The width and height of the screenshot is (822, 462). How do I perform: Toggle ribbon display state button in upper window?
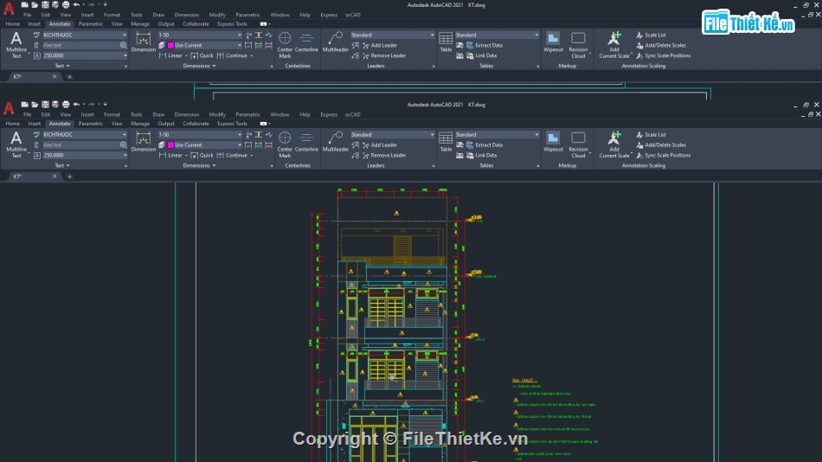(x=265, y=24)
